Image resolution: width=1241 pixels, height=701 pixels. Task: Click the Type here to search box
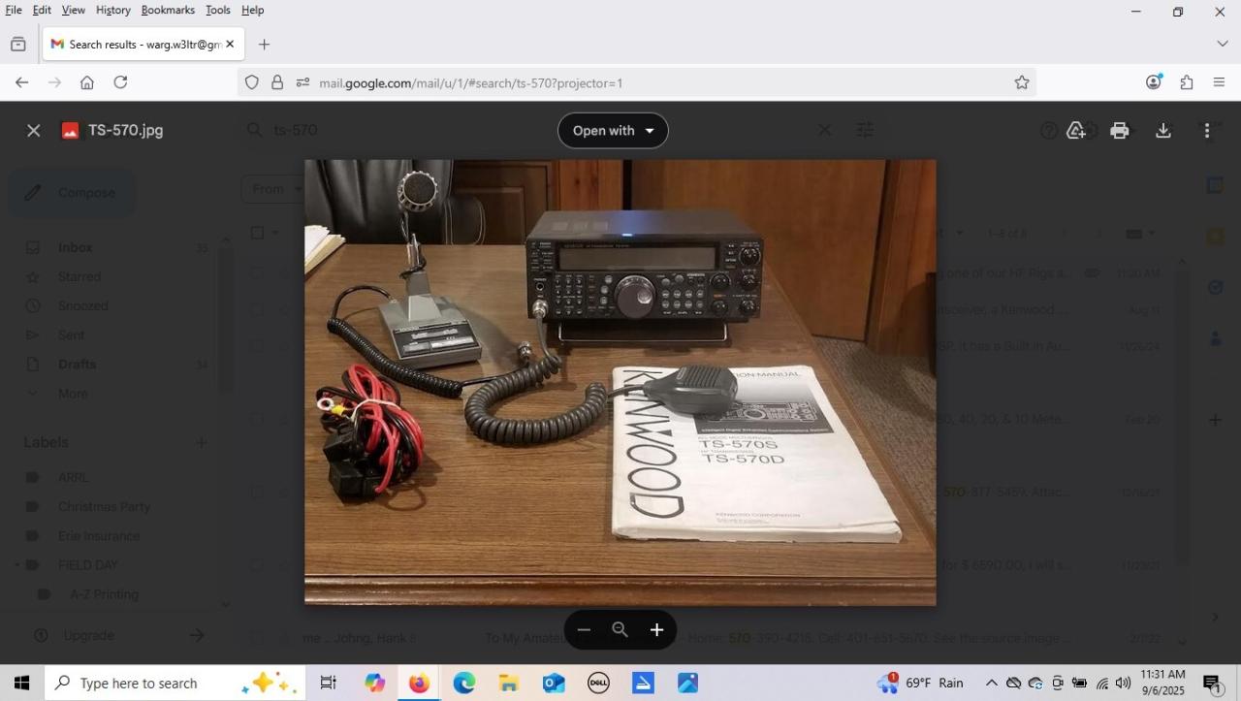pos(175,684)
